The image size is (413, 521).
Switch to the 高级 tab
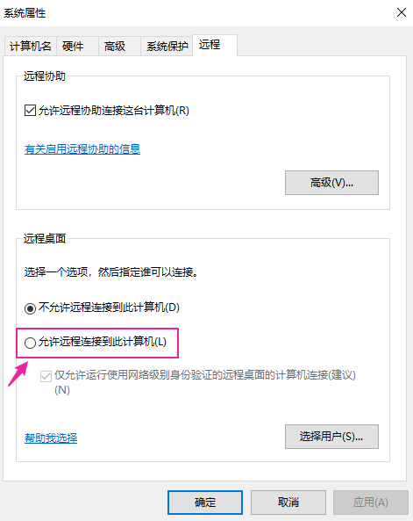coord(119,47)
